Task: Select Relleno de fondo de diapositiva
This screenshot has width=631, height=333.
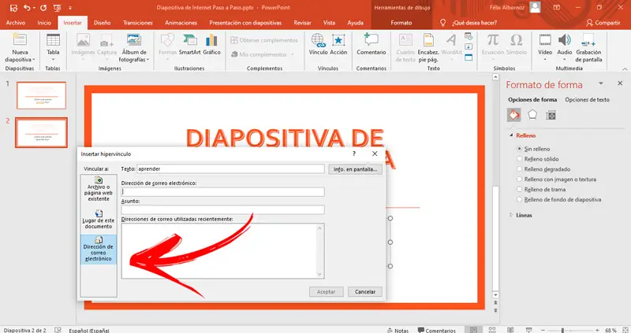Action: (x=519, y=199)
